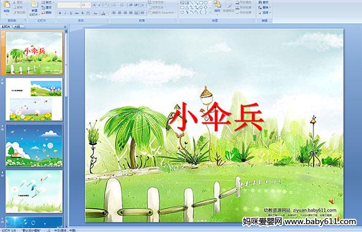362x232 pixels.
Task: Switch to the Outline tab in left pane
Action: 17,27
